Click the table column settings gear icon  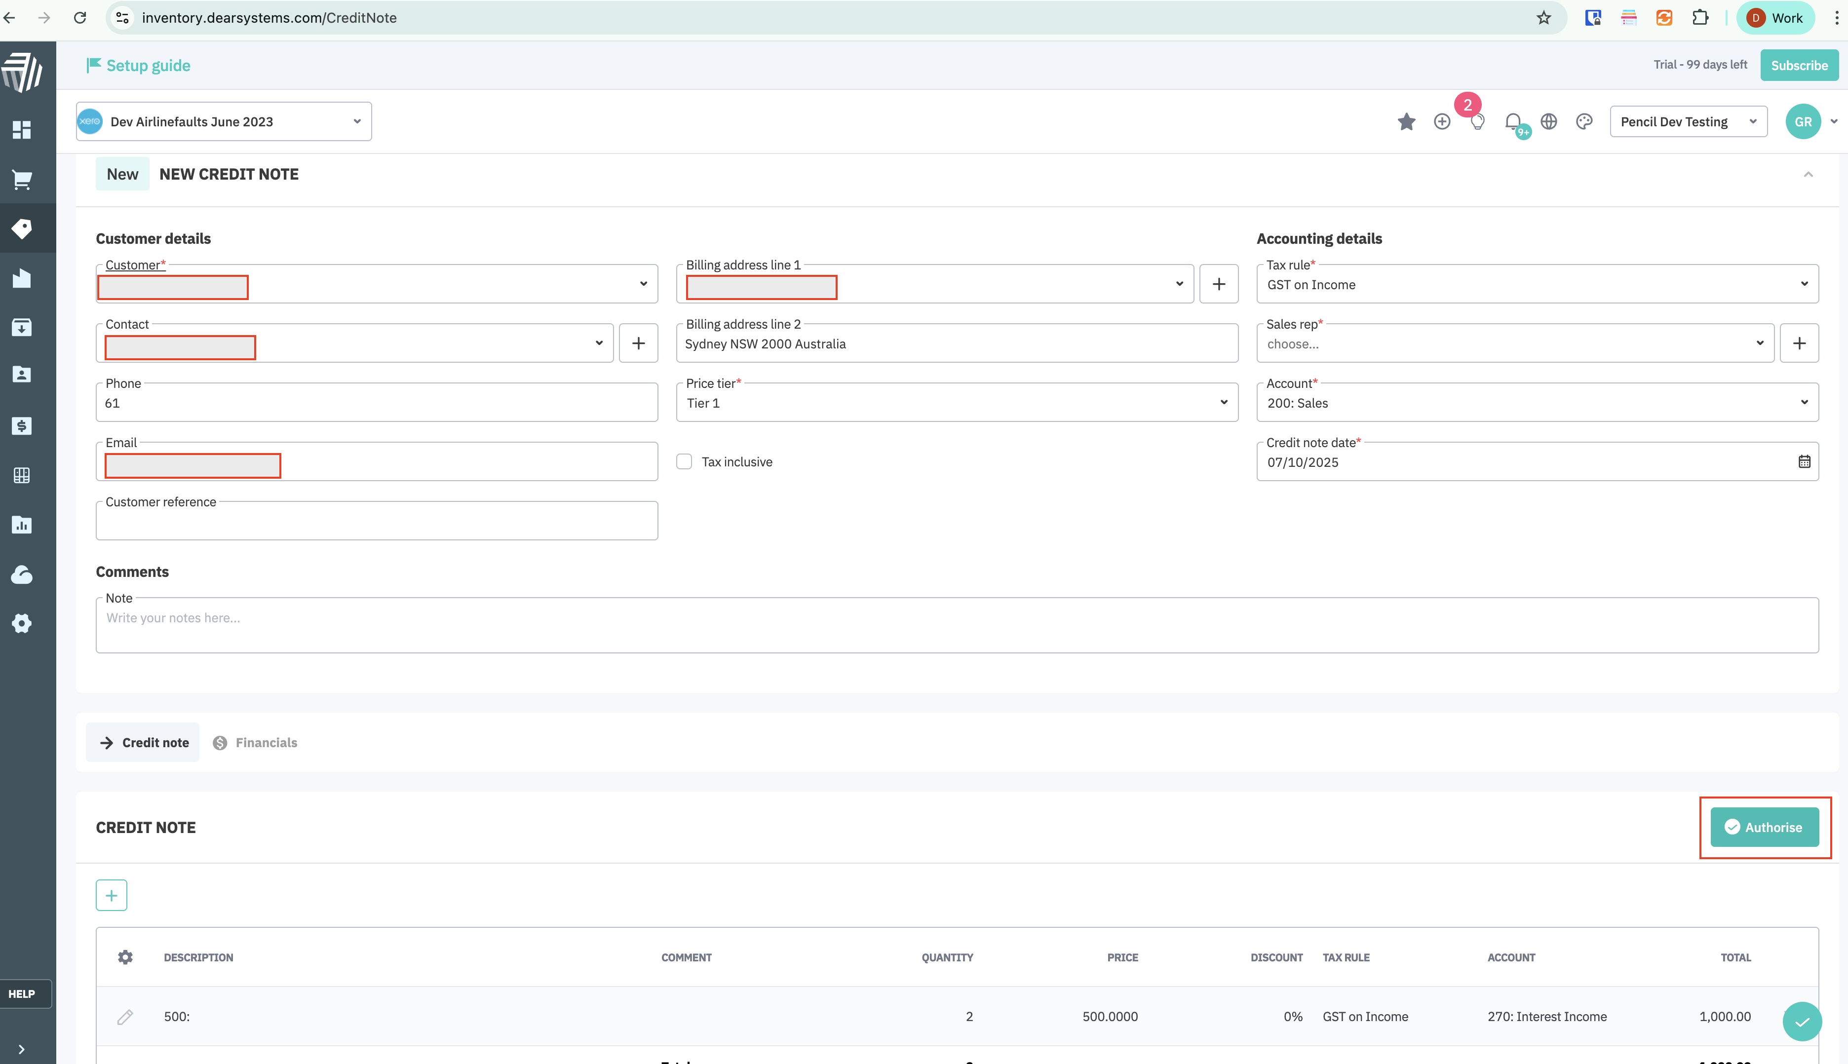point(125,957)
